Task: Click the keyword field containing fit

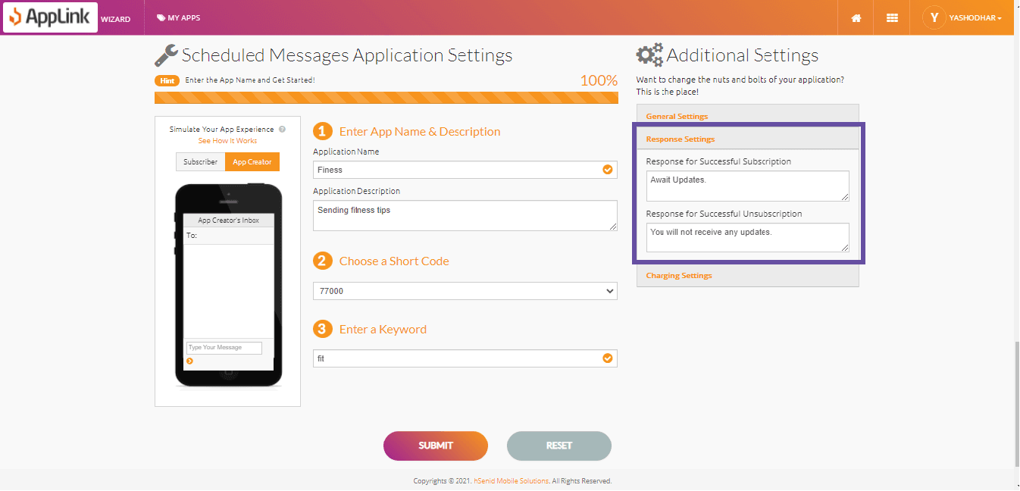Action: 465,358
